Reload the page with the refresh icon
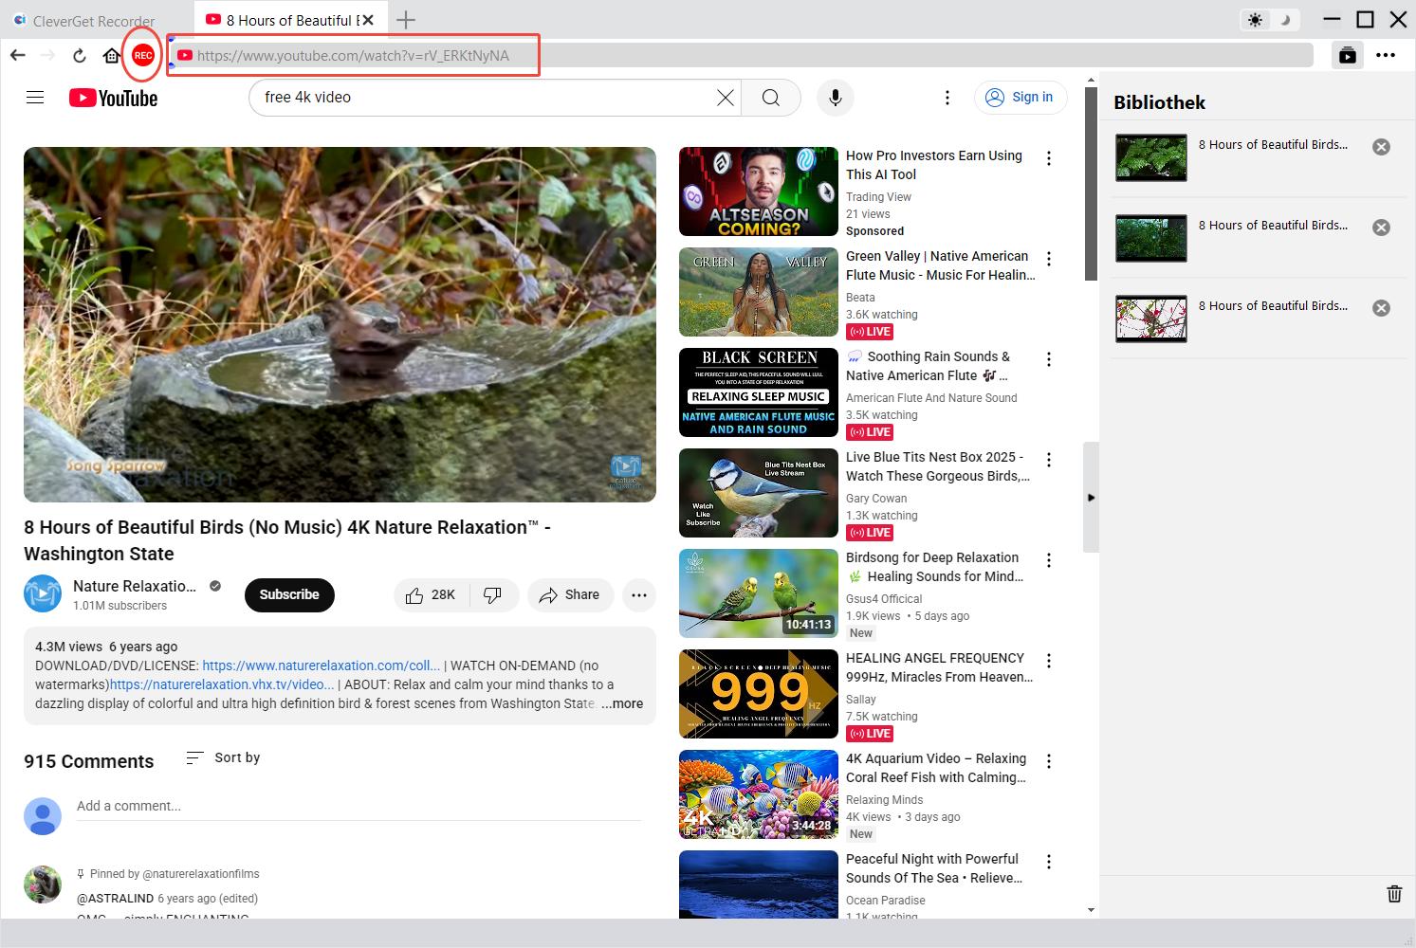The height and width of the screenshot is (948, 1416). [80, 56]
